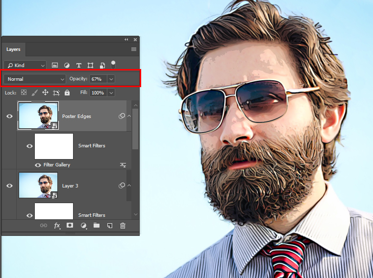Filter layers by type layer icon
Image resolution: width=373 pixels, height=278 pixels.
click(79, 66)
